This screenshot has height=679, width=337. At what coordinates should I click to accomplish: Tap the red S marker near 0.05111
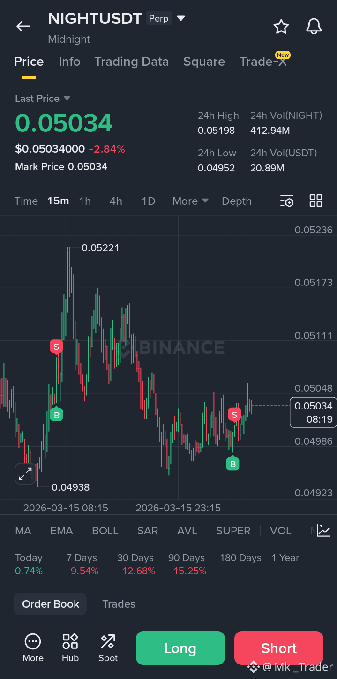[56, 347]
